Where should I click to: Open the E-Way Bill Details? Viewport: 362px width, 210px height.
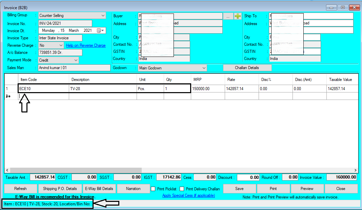tap(100, 189)
